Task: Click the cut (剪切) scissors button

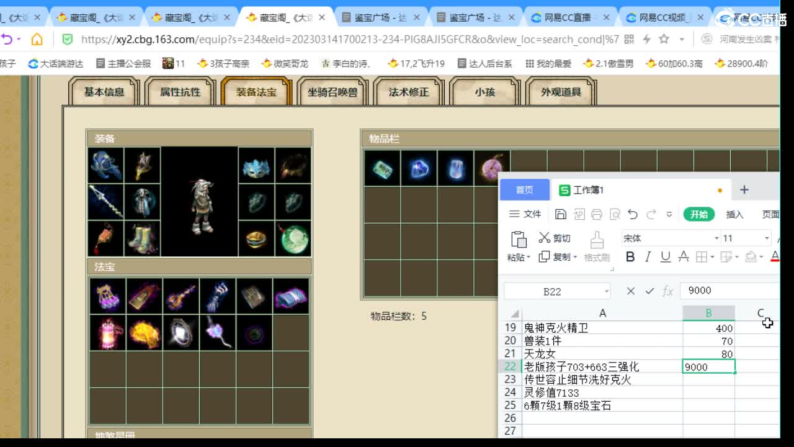Action: [x=554, y=238]
